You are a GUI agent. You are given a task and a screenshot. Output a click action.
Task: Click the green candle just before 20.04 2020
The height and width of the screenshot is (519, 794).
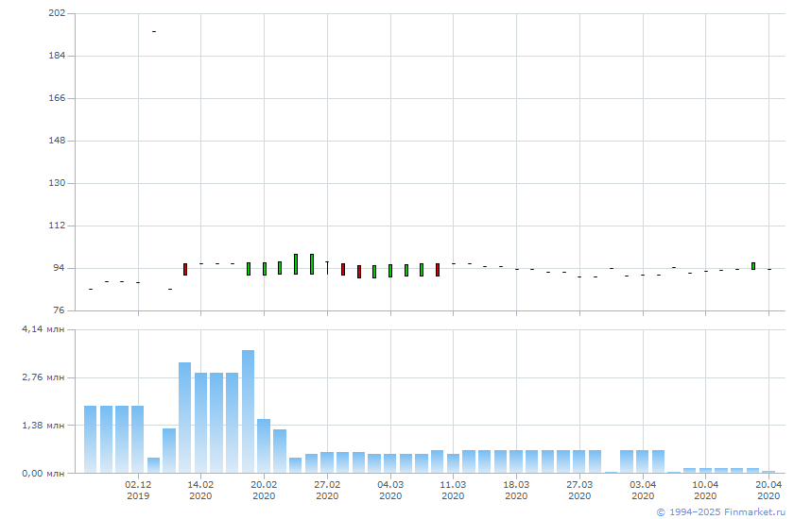pos(753,266)
